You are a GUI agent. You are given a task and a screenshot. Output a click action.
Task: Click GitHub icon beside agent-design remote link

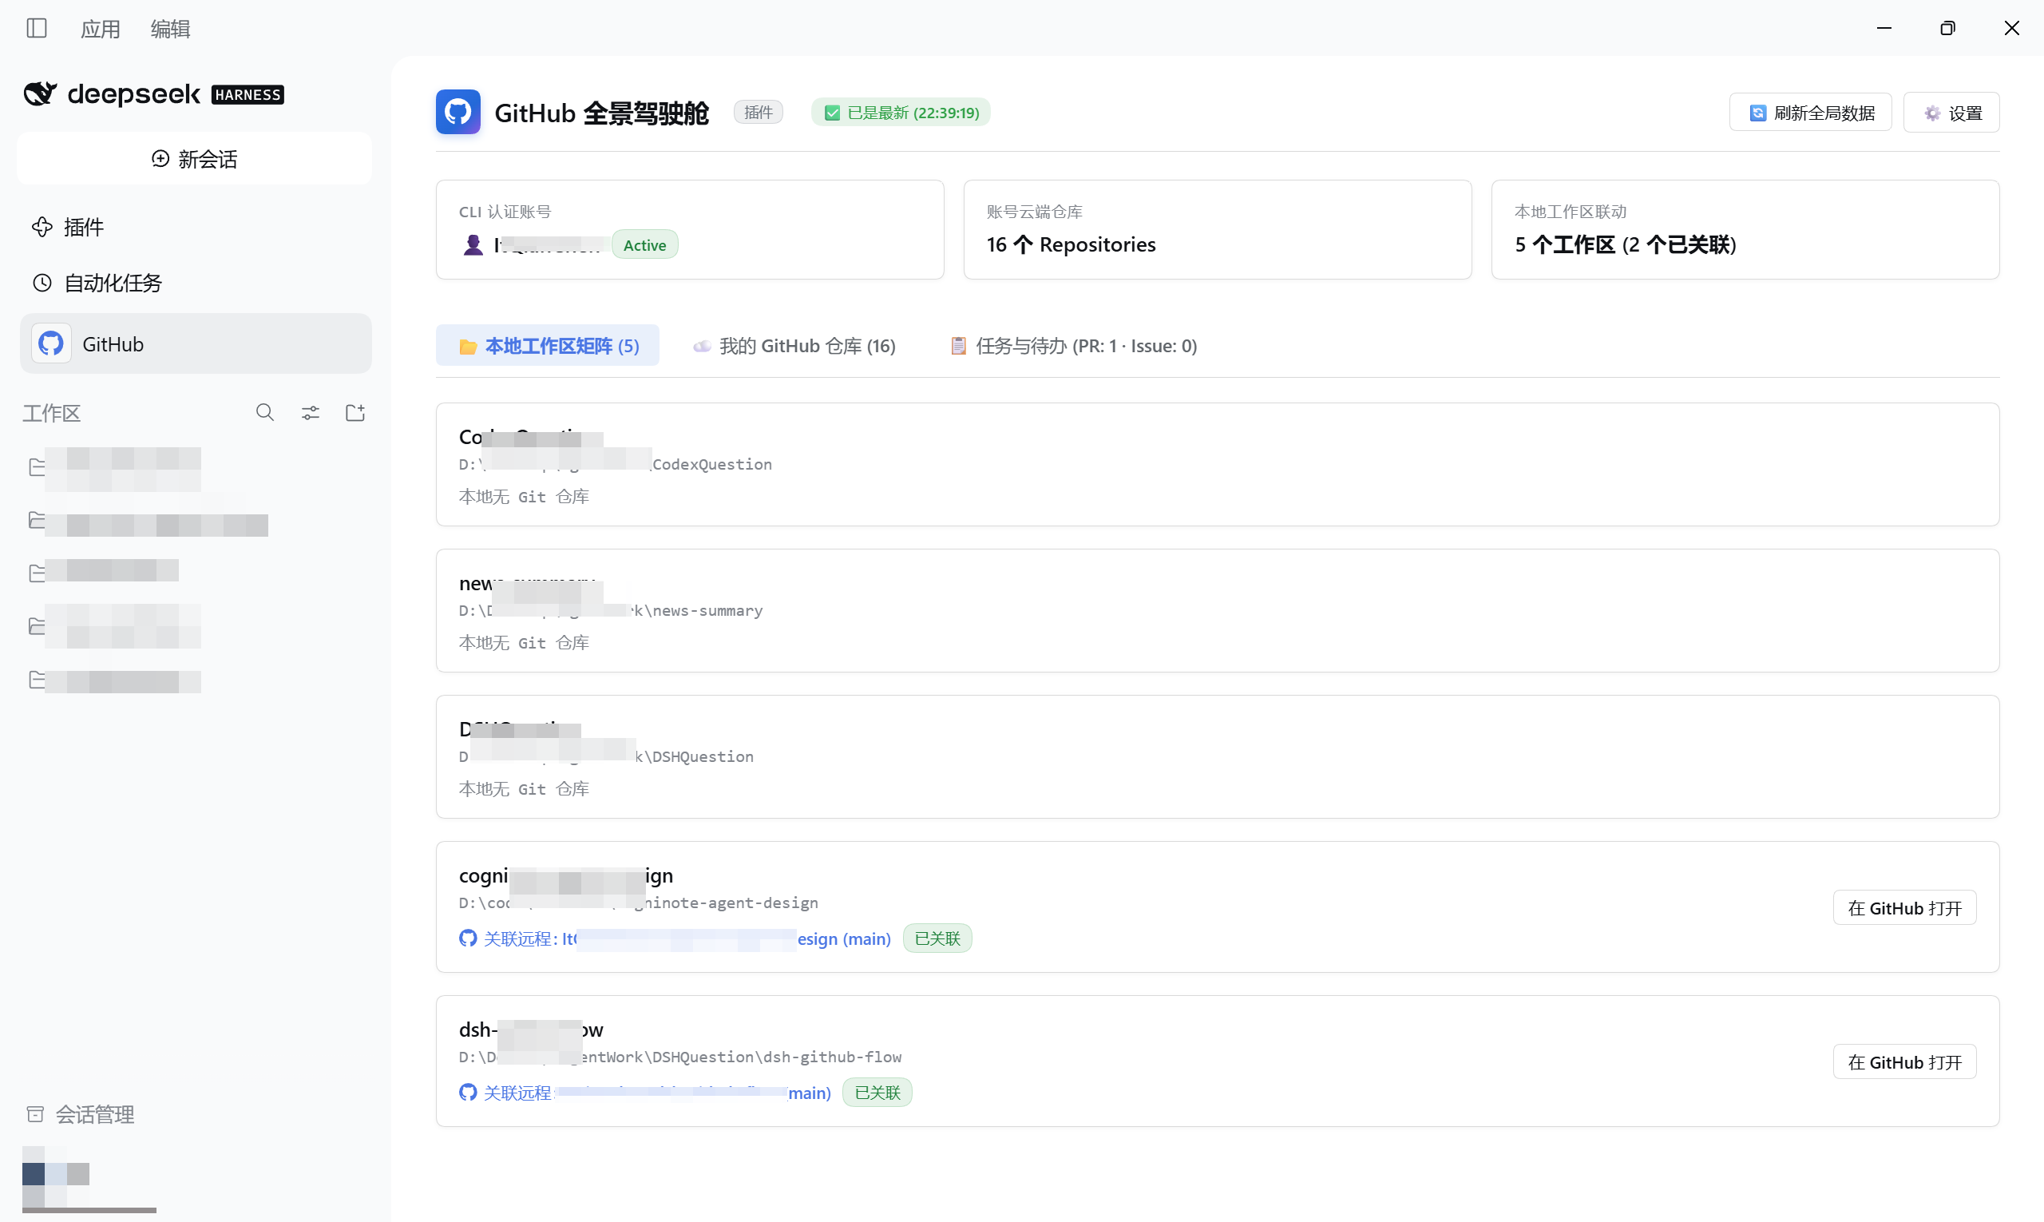click(469, 938)
